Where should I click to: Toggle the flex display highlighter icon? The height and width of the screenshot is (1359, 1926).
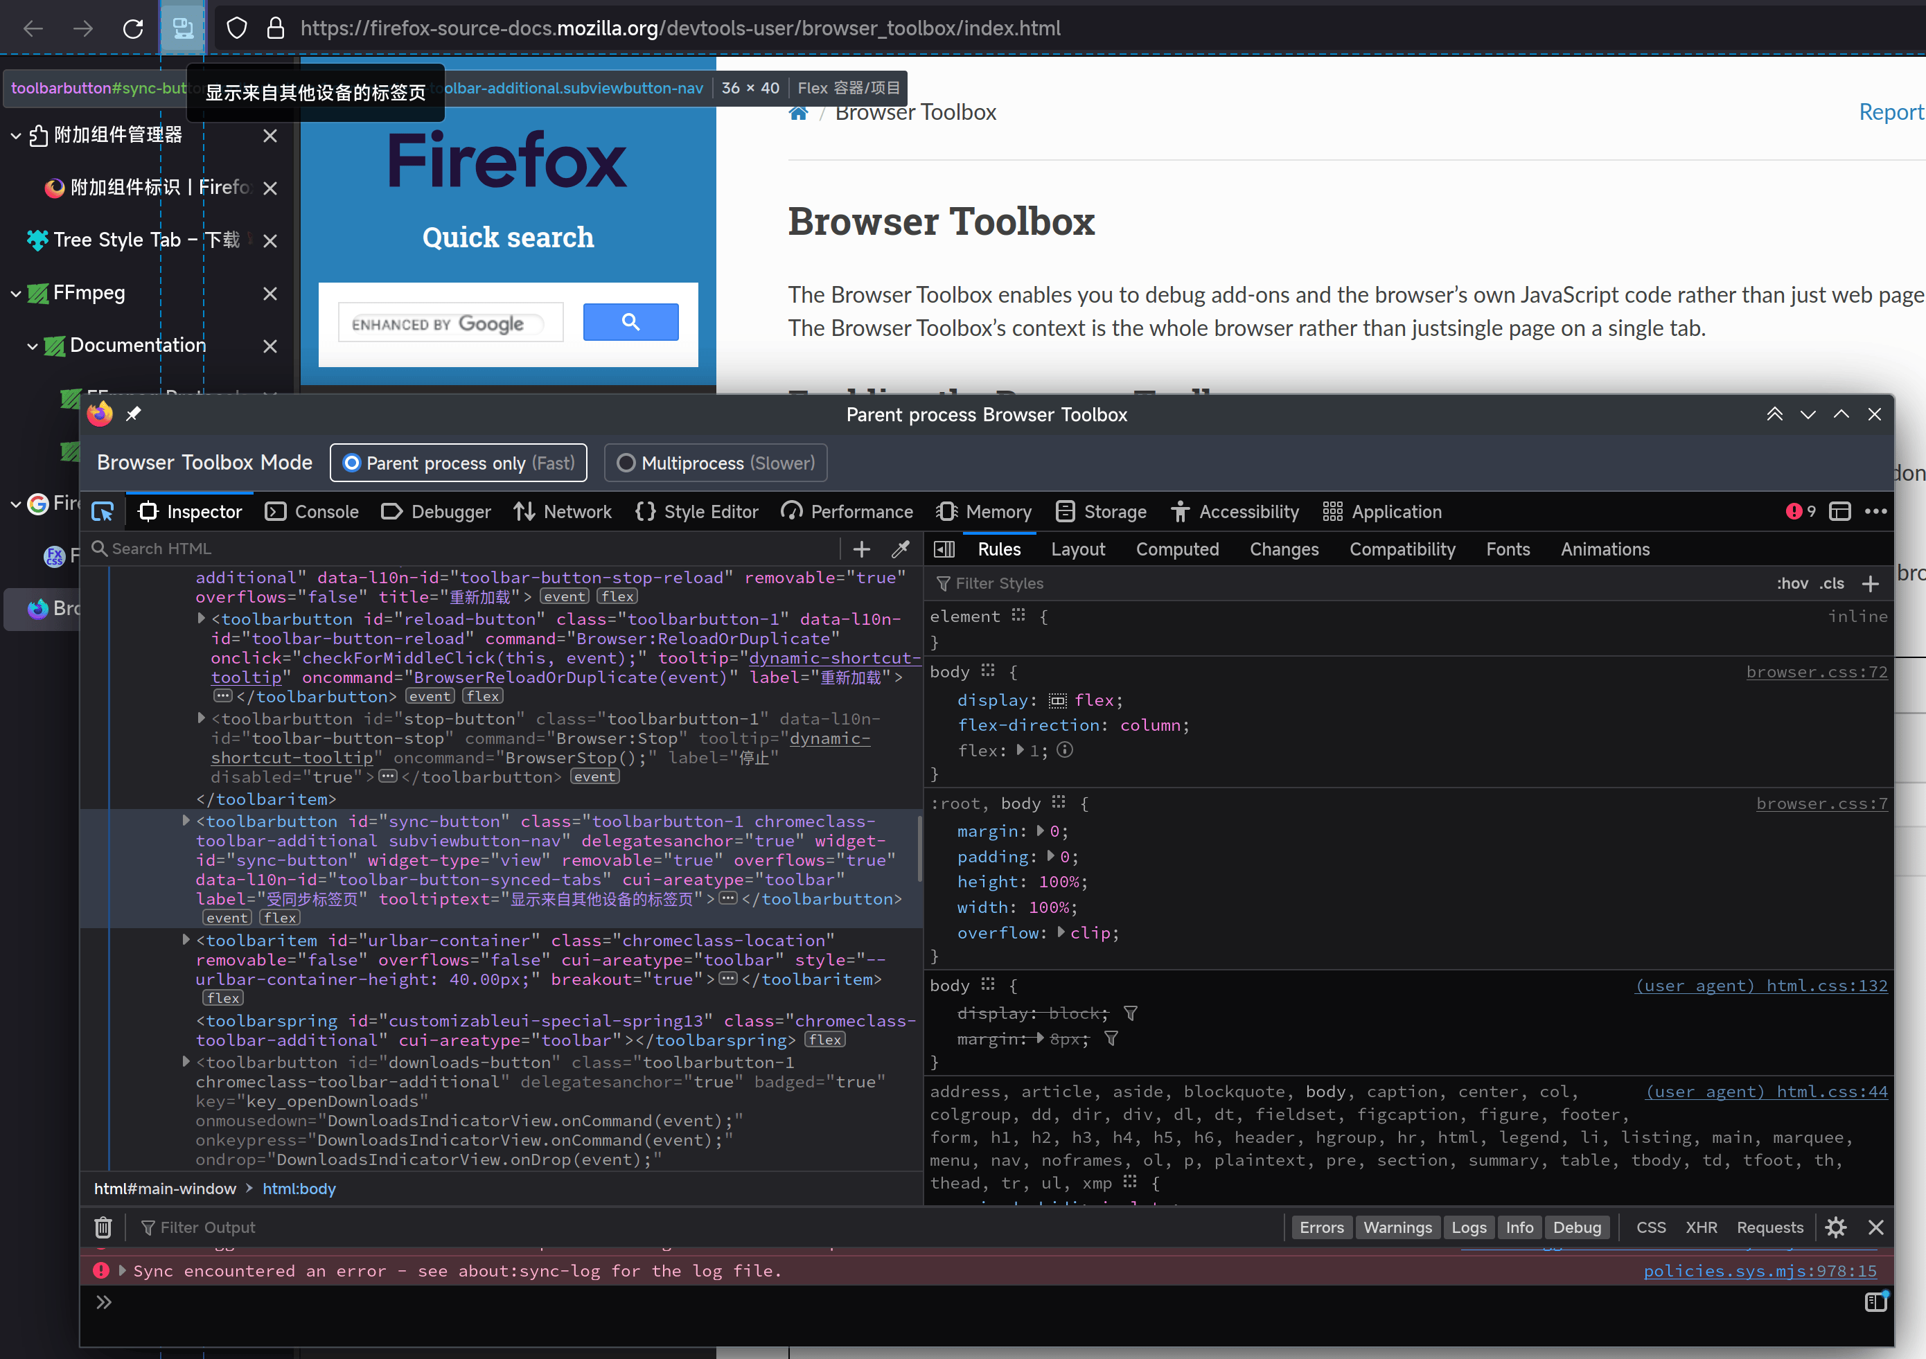pos(1058,700)
